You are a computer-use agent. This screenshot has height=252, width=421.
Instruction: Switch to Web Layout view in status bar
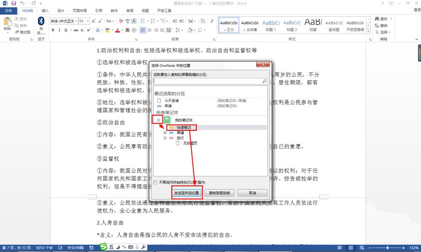pos(362,248)
